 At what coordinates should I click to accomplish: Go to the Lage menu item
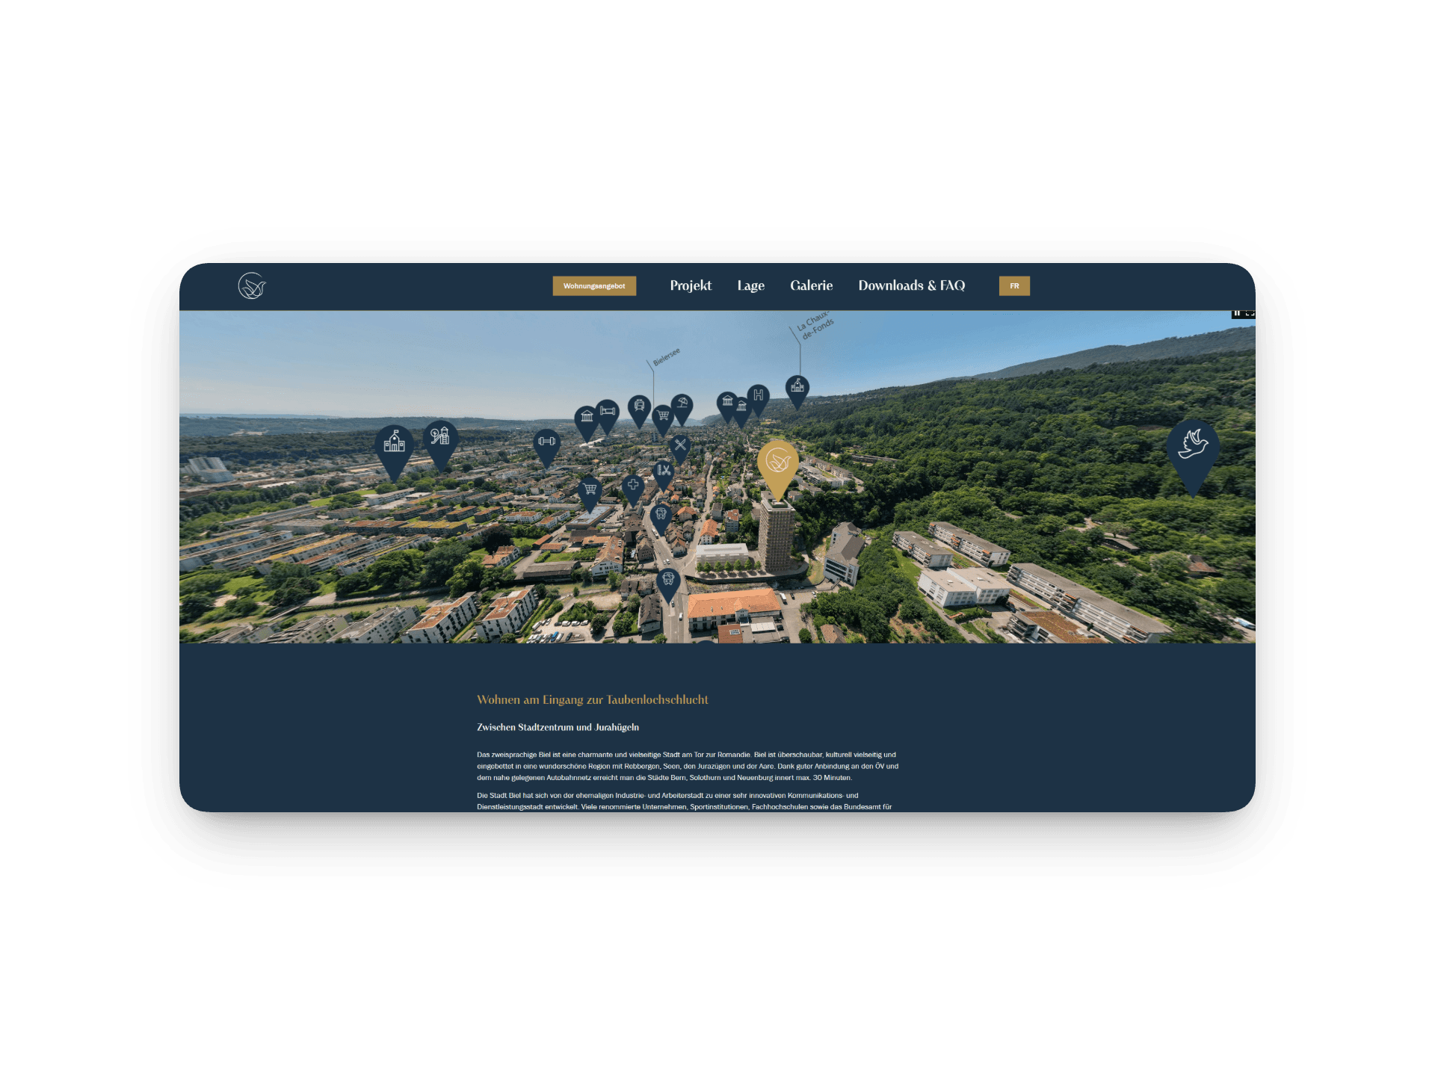750,285
